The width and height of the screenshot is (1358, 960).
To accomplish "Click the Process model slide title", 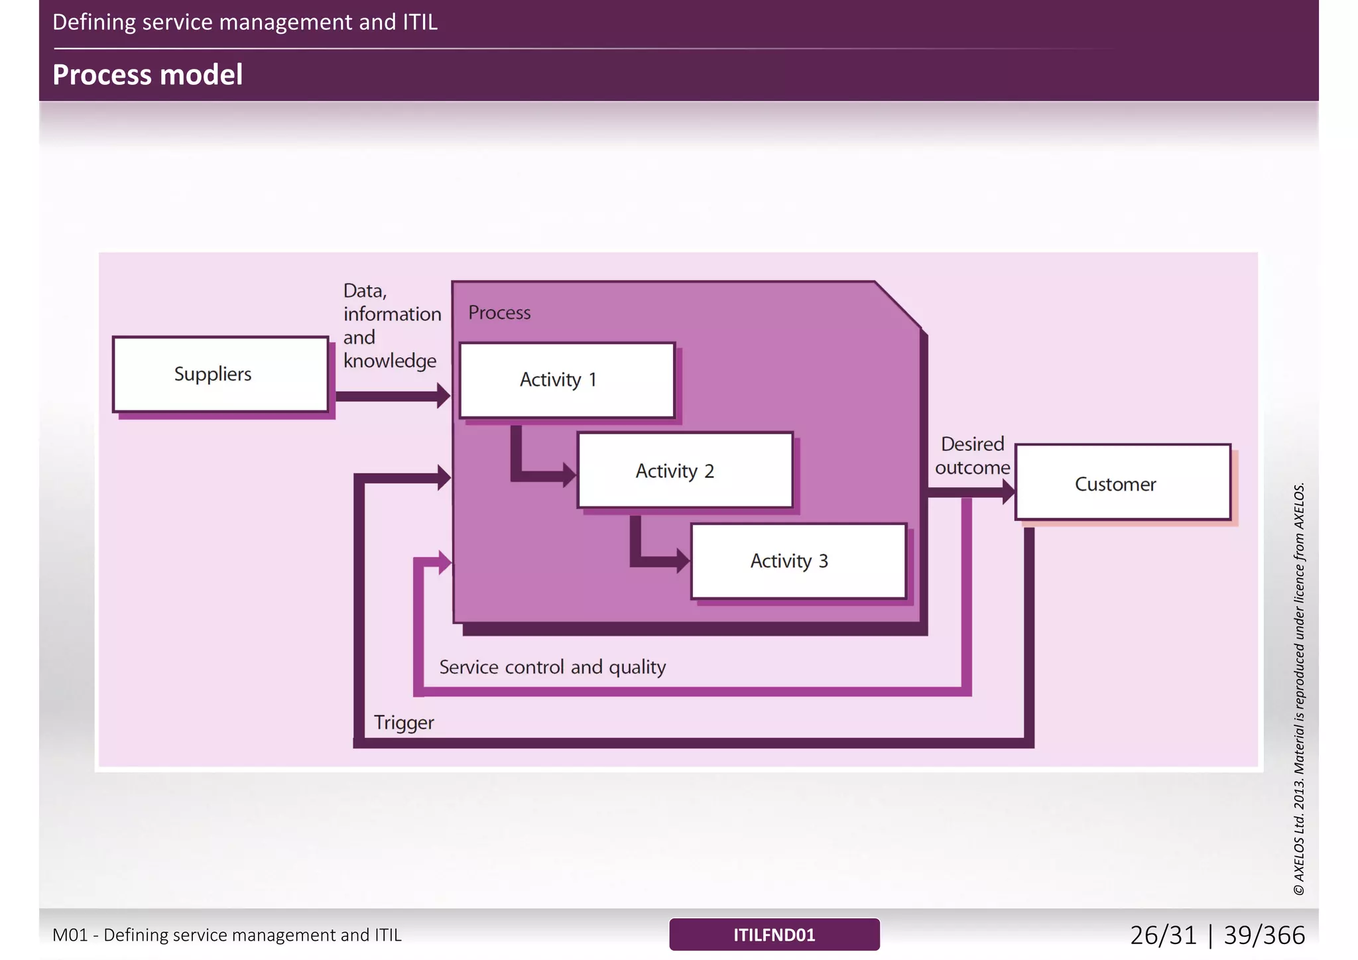I will tap(147, 74).
